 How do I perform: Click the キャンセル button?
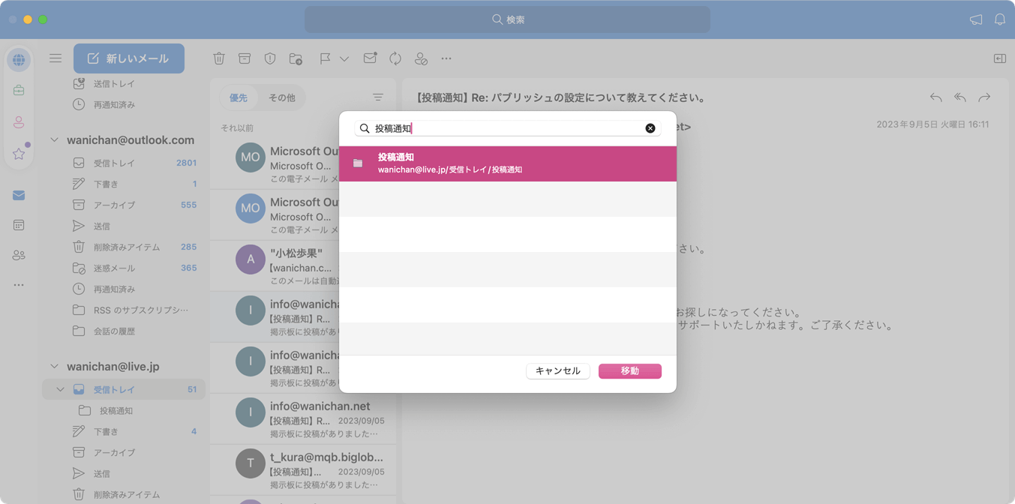coord(558,371)
